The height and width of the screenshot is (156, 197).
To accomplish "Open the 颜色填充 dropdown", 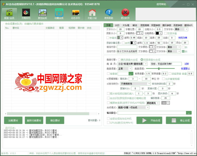I will point(158,103).
